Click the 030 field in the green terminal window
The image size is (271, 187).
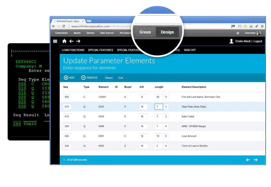pos(22,106)
